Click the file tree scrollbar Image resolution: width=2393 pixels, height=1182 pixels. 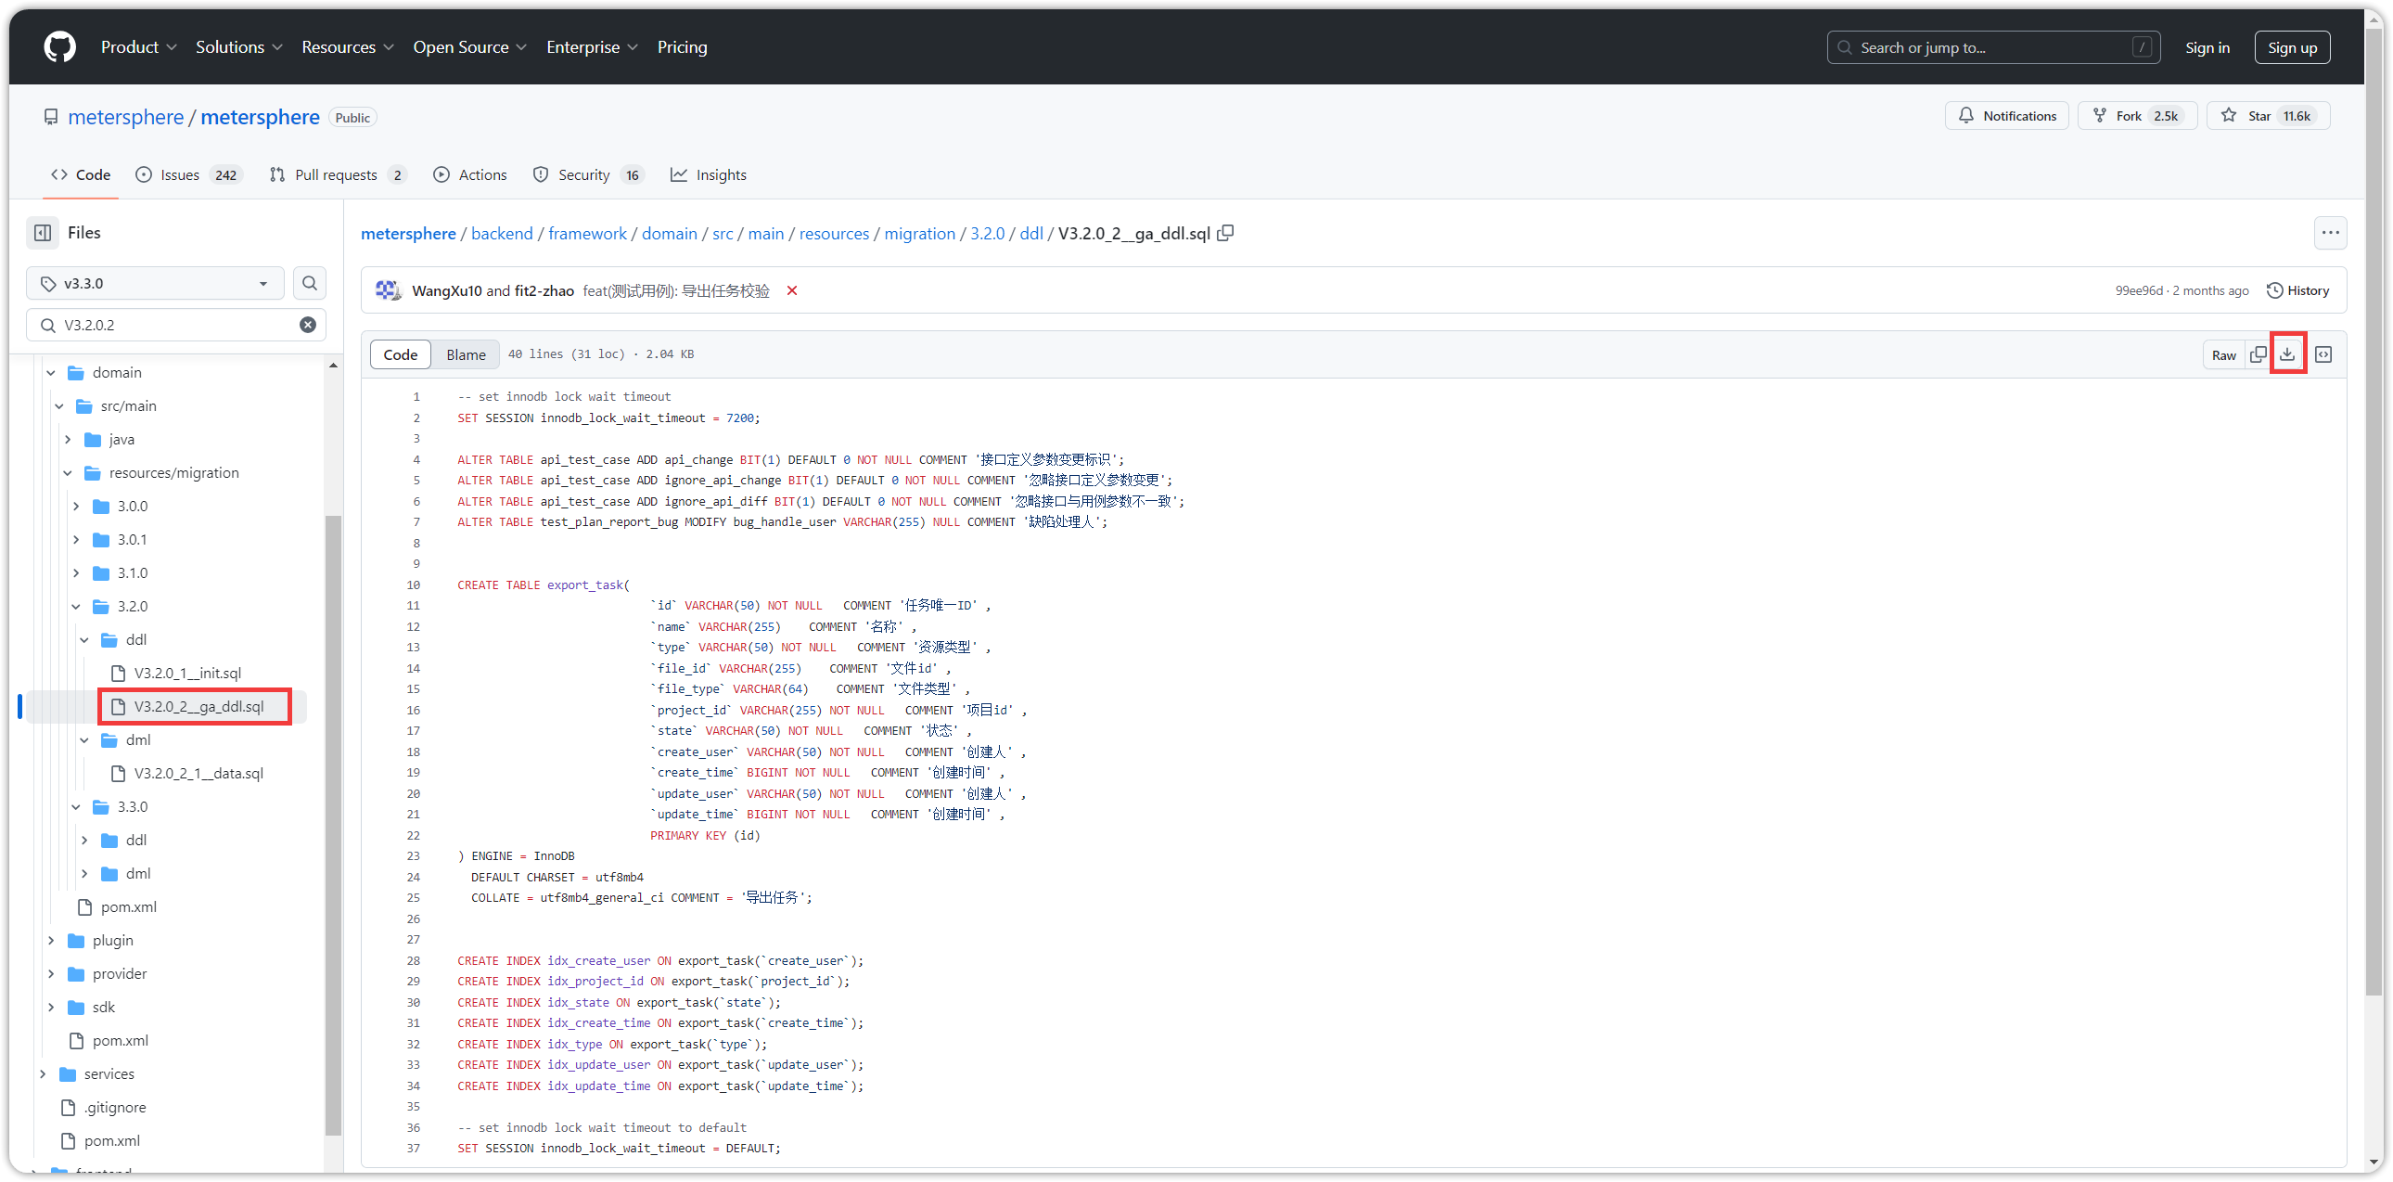coord(334,823)
